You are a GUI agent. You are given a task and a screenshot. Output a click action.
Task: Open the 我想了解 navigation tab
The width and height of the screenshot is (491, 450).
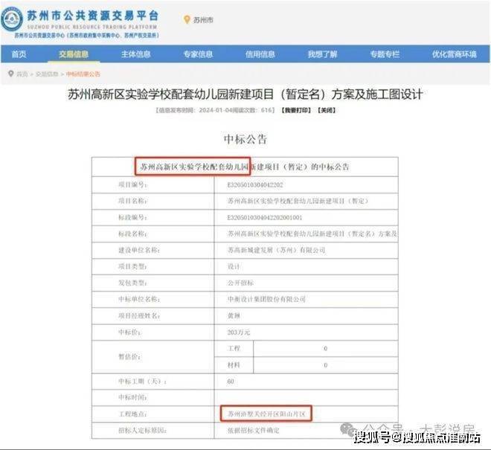[x=323, y=54]
